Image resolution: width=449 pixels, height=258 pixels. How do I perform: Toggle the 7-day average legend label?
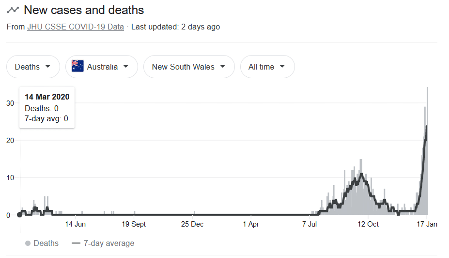(x=109, y=243)
